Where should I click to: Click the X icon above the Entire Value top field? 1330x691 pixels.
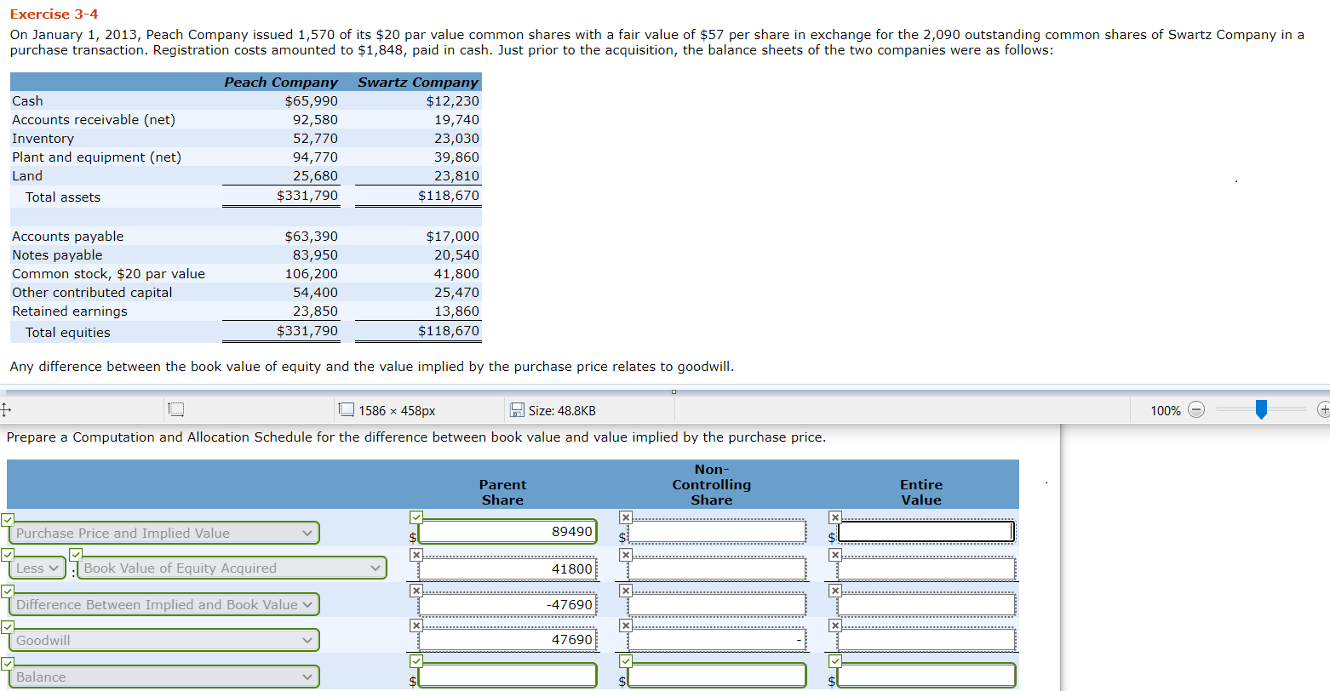click(x=834, y=517)
